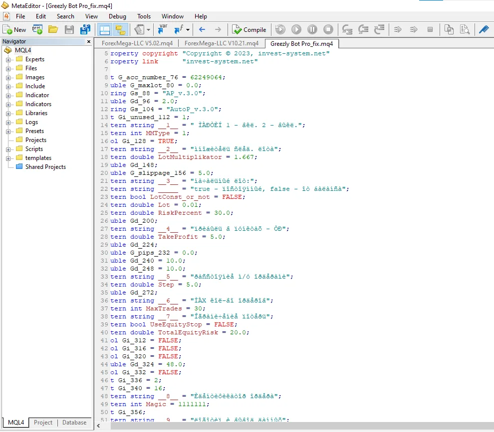Click the stop profiling square icon
Viewport: 494px width, 432px height.
point(430,29)
